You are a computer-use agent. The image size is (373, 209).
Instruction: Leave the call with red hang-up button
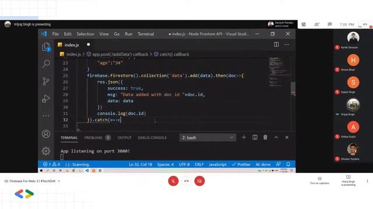pyautogui.click(x=186, y=181)
